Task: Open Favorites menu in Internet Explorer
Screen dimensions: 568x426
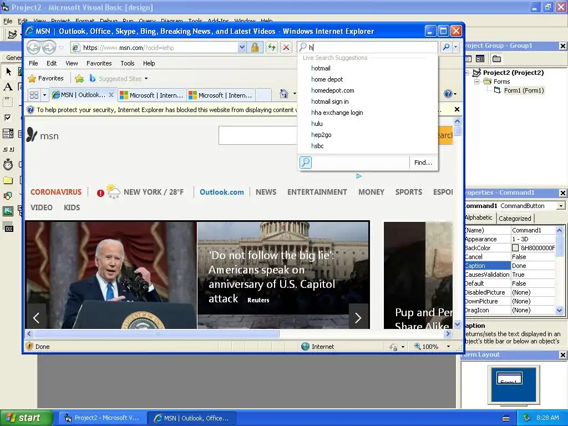Action: click(x=99, y=63)
